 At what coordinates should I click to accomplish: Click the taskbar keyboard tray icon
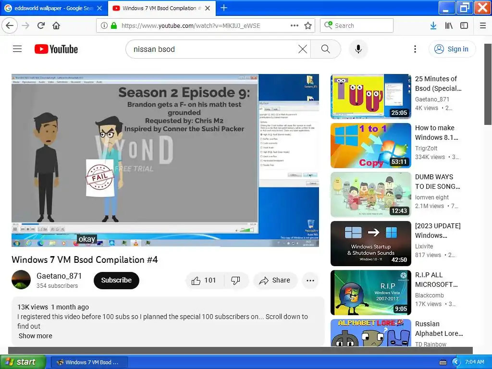click(443, 362)
